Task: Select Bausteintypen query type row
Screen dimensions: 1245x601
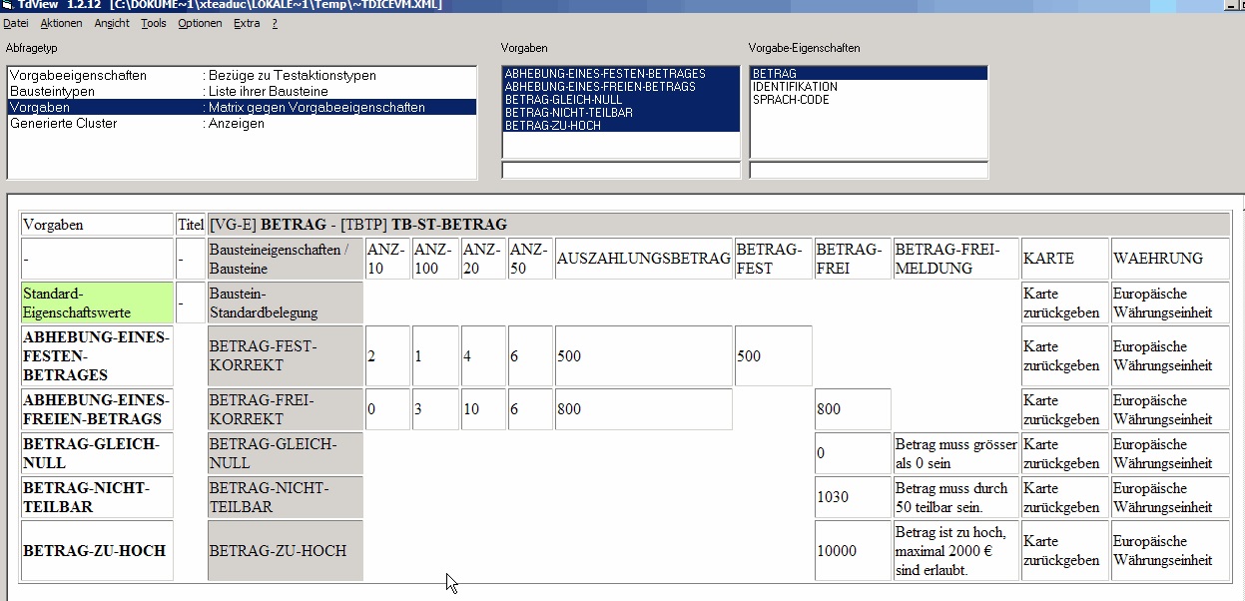Action: pyautogui.click(x=52, y=92)
